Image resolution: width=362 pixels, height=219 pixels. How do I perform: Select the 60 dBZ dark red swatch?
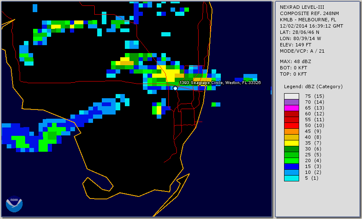[291, 114]
